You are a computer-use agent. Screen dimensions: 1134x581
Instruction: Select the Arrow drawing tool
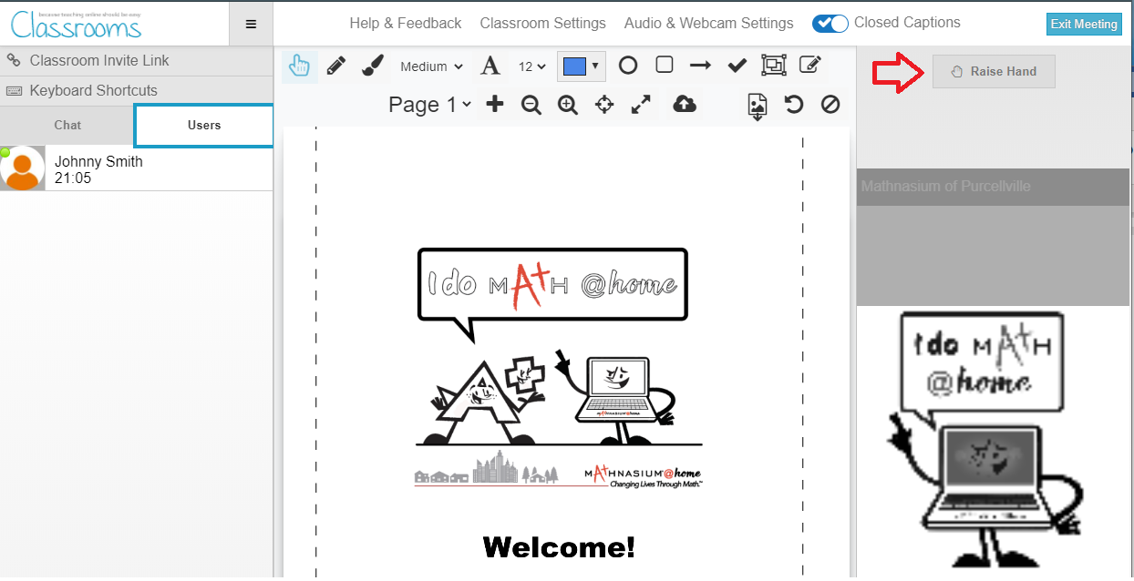[x=700, y=65]
